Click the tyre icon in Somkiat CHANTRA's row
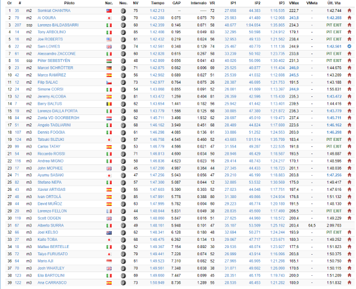 [x=123, y=11]
